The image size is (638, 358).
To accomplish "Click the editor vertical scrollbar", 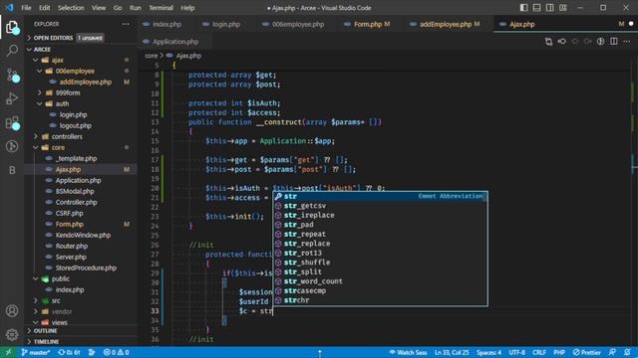I will (634, 203).
